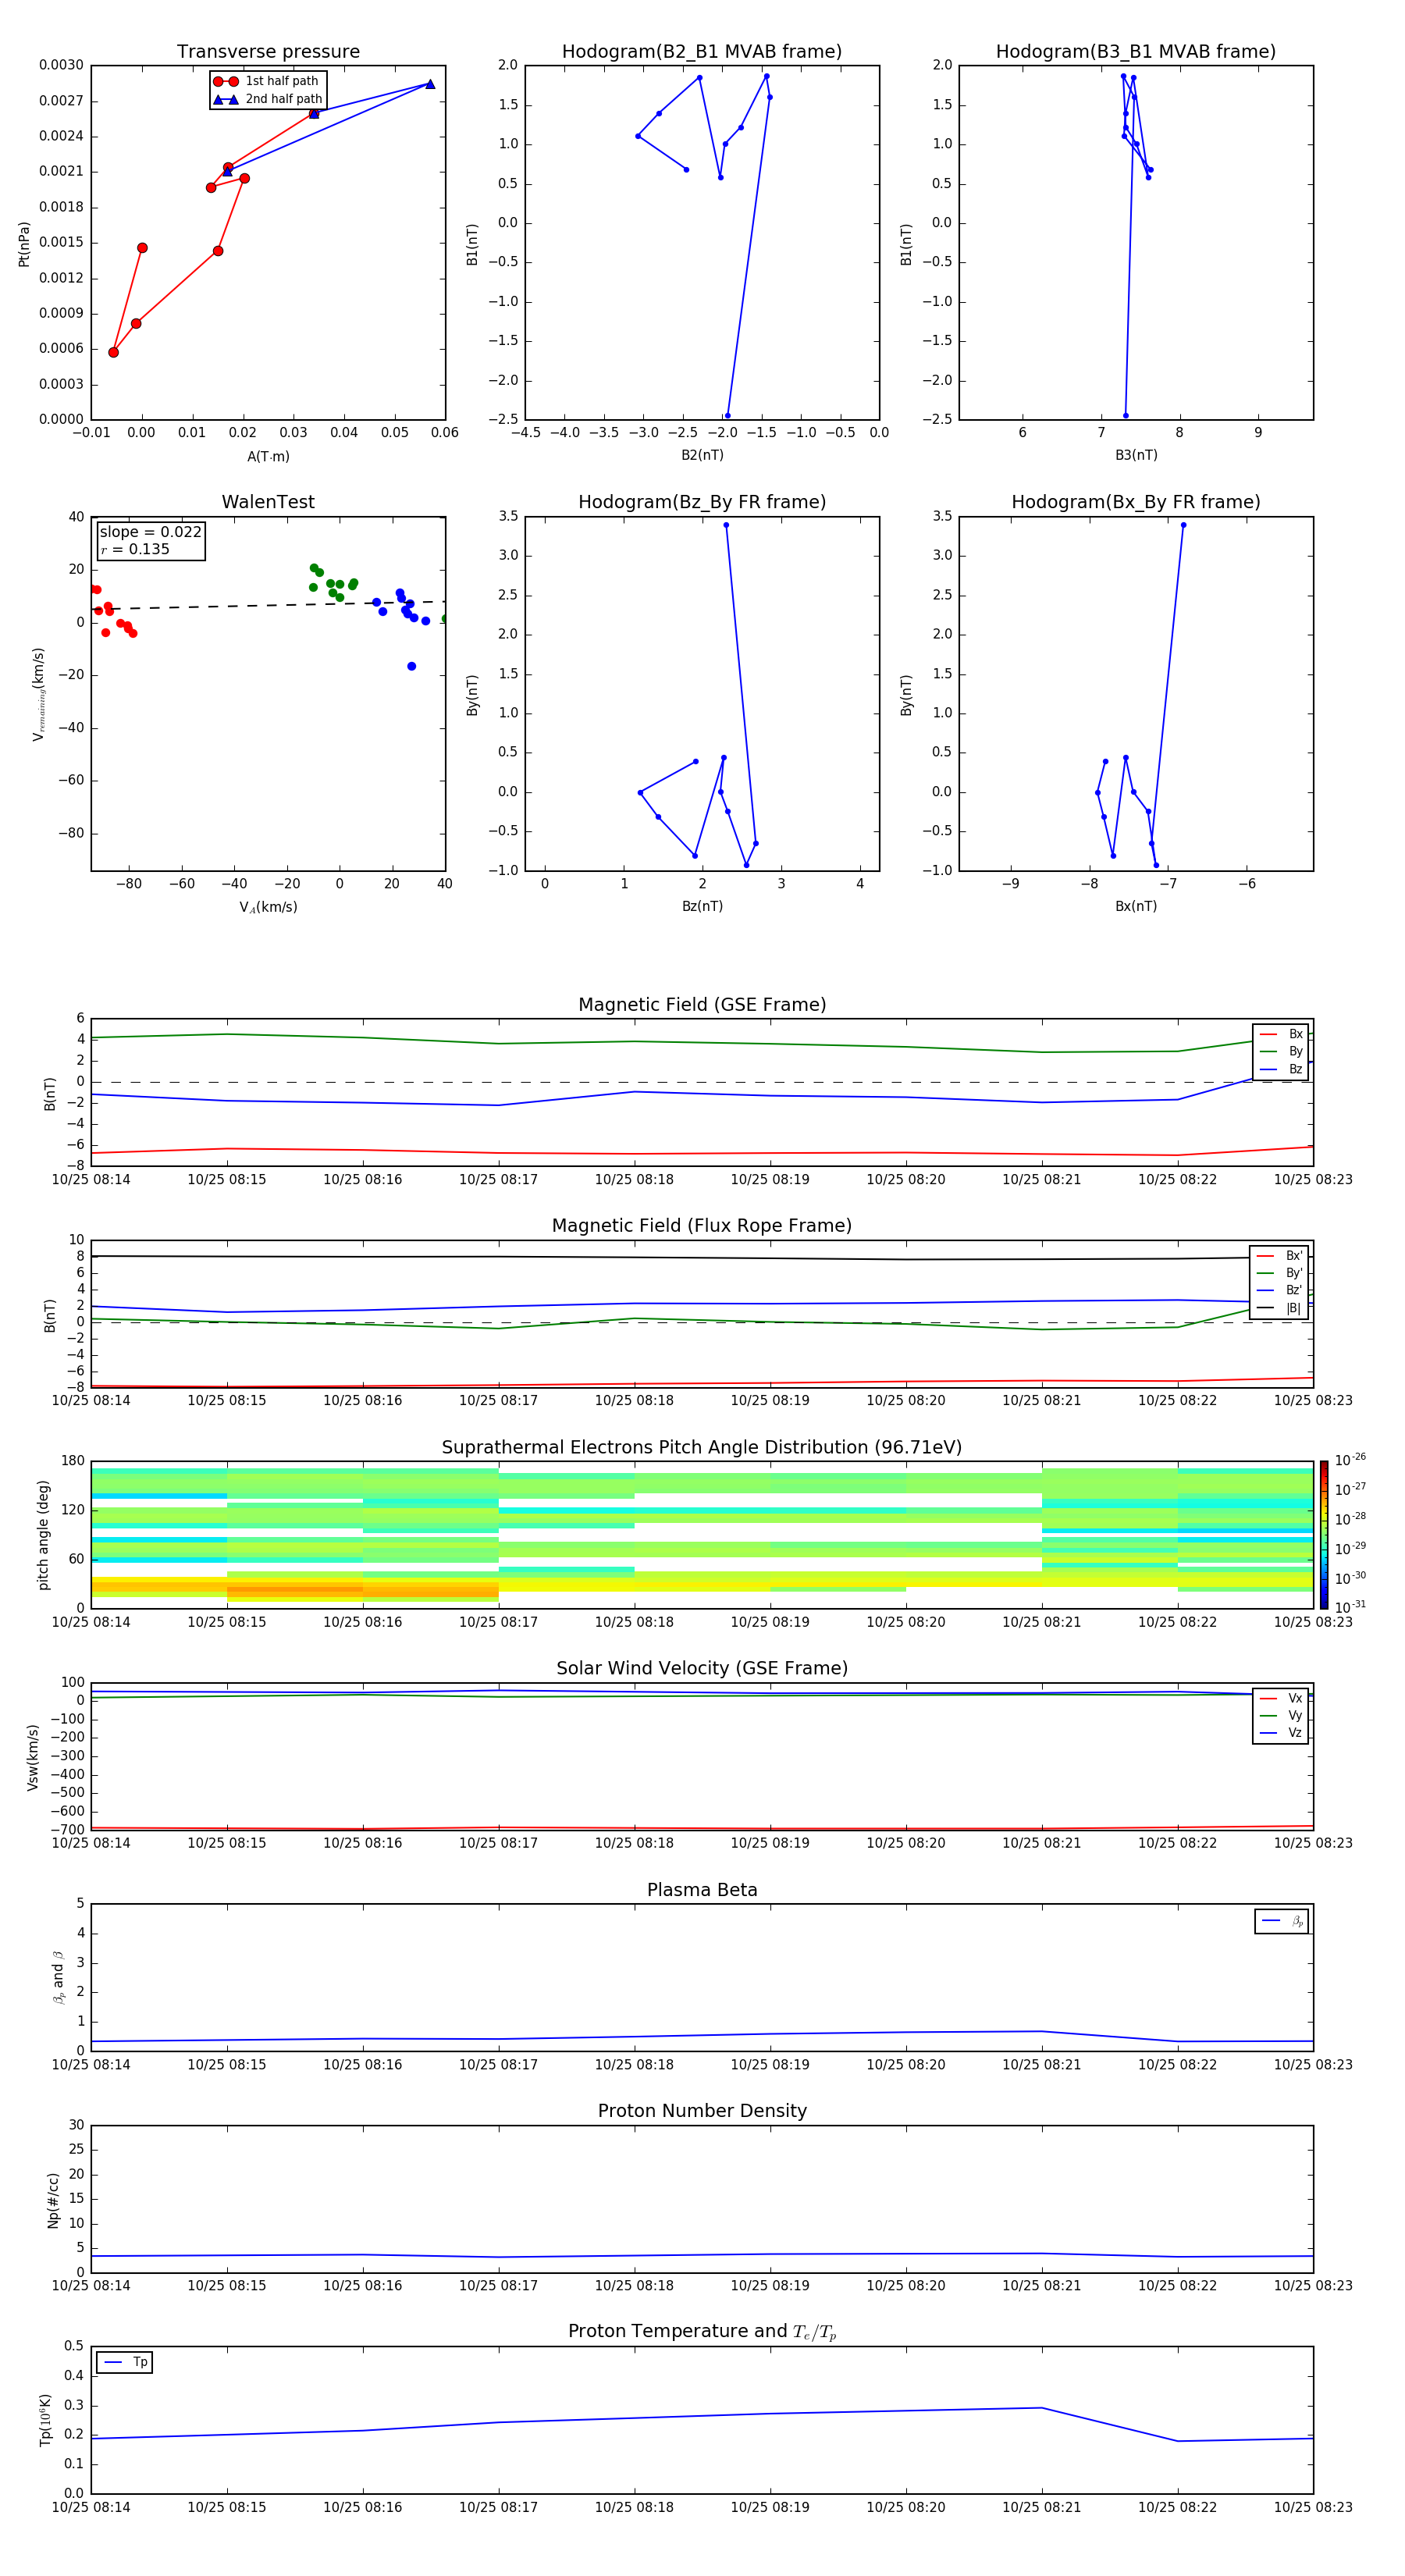Click the Vx legend entry
This screenshot has height=2576, width=1405.
pyautogui.click(x=1281, y=1698)
